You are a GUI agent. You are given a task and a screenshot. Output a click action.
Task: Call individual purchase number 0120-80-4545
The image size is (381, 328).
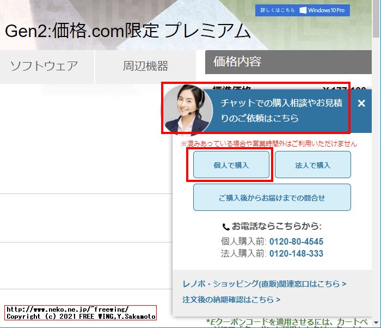coord(296,241)
